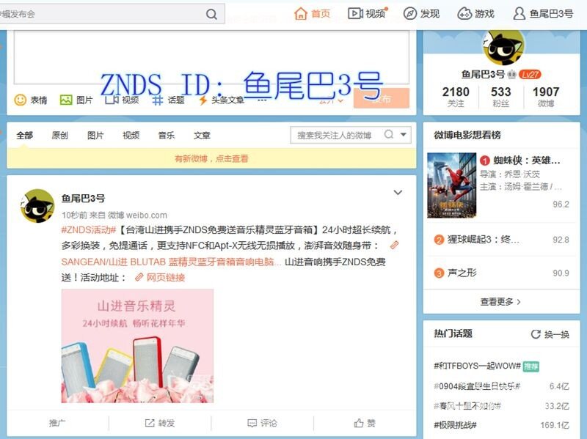587x439 pixels.
Task: Open 蜘蛛侠：英雄... movie title
Action: point(527,161)
